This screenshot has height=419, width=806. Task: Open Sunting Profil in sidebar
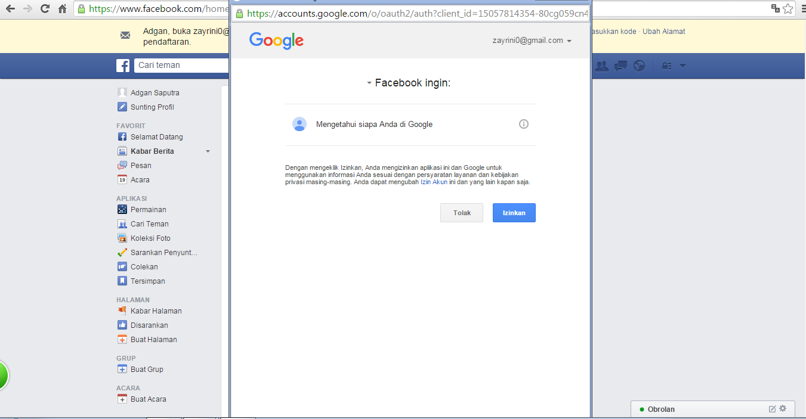tap(152, 107)
